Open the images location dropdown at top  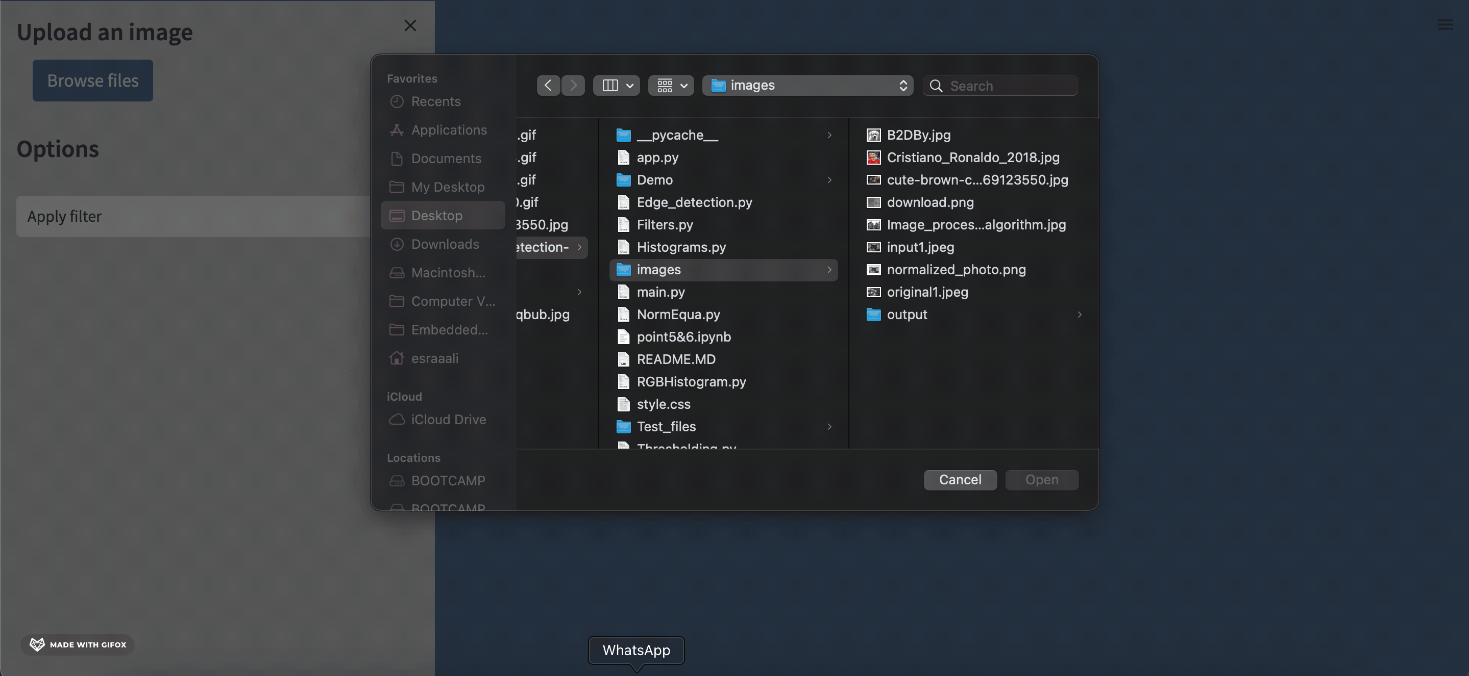[807, 85]
